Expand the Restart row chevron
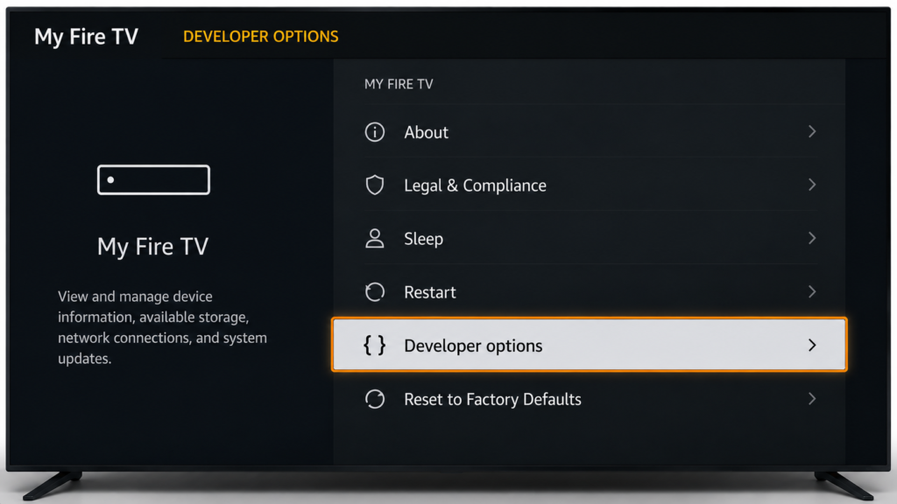The image size is (897, 504). point(812,292)
